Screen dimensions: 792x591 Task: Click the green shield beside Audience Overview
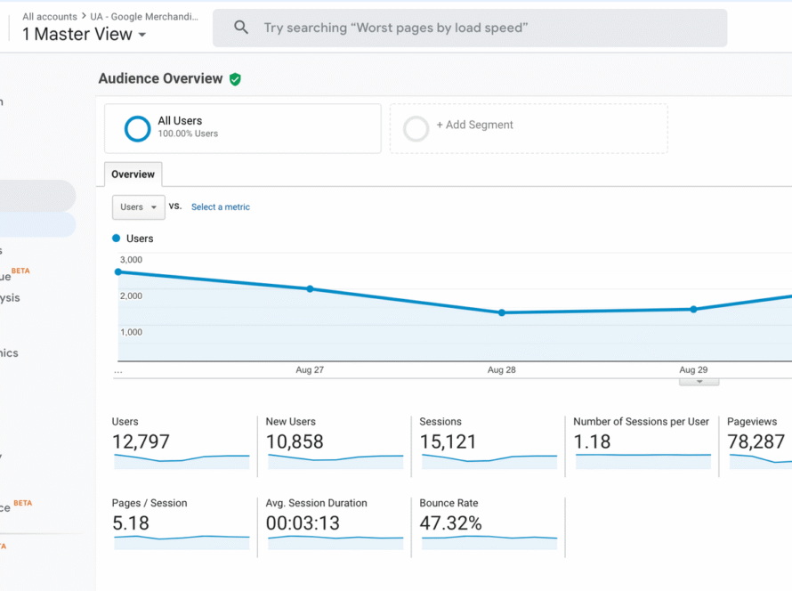[x=235, y=79]
